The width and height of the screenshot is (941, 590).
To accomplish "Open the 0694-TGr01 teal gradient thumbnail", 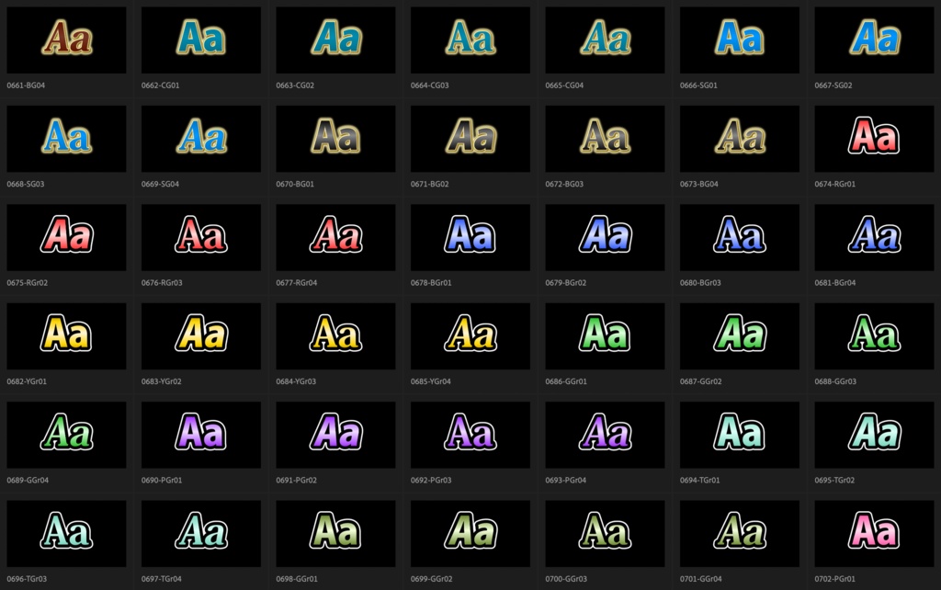I will pyautogui.click(x=738, y=435).
